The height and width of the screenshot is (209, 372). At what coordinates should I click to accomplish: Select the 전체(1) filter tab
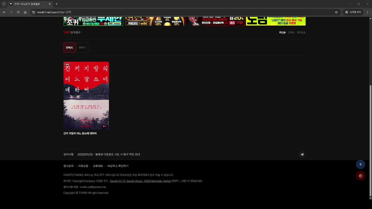click(69, 48)
